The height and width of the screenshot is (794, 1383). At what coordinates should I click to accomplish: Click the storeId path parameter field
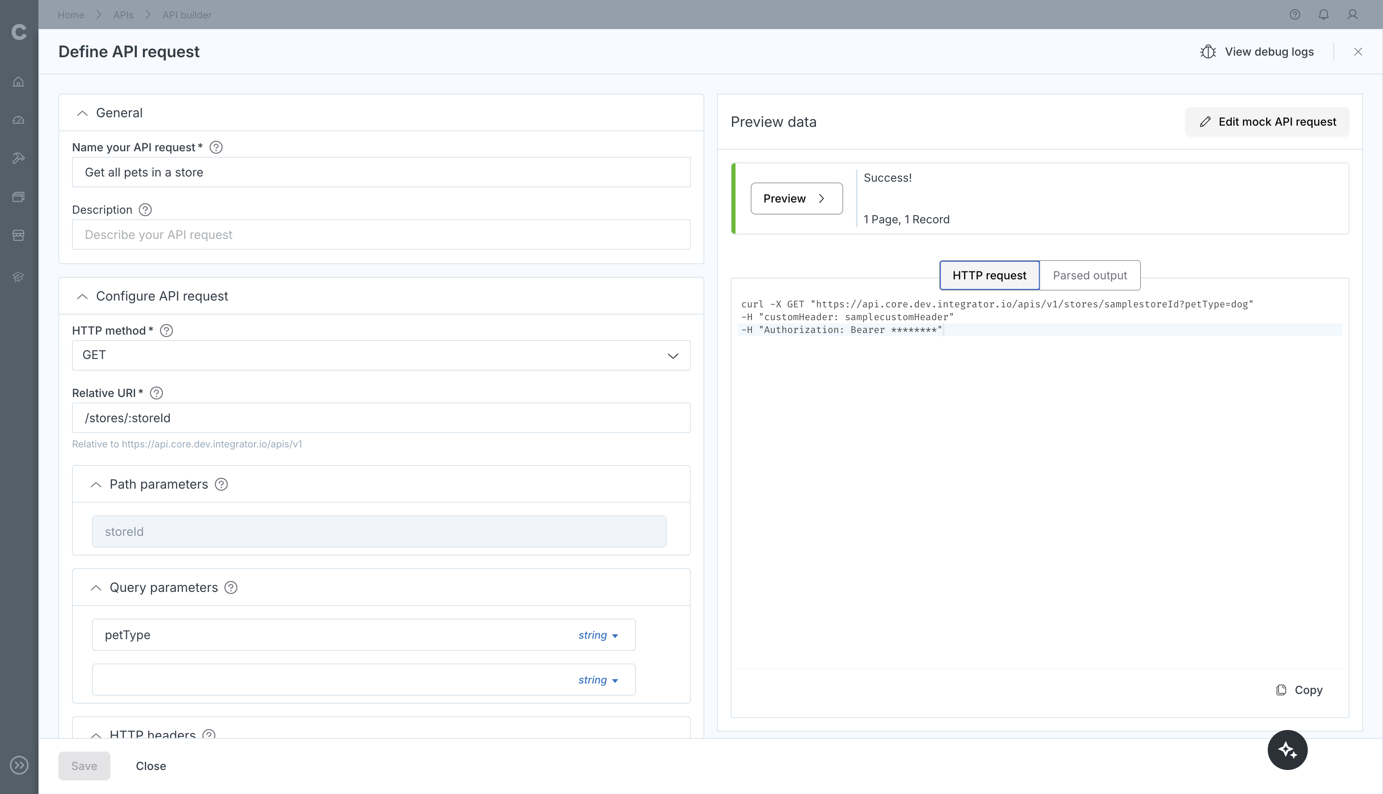pos(379,532)
